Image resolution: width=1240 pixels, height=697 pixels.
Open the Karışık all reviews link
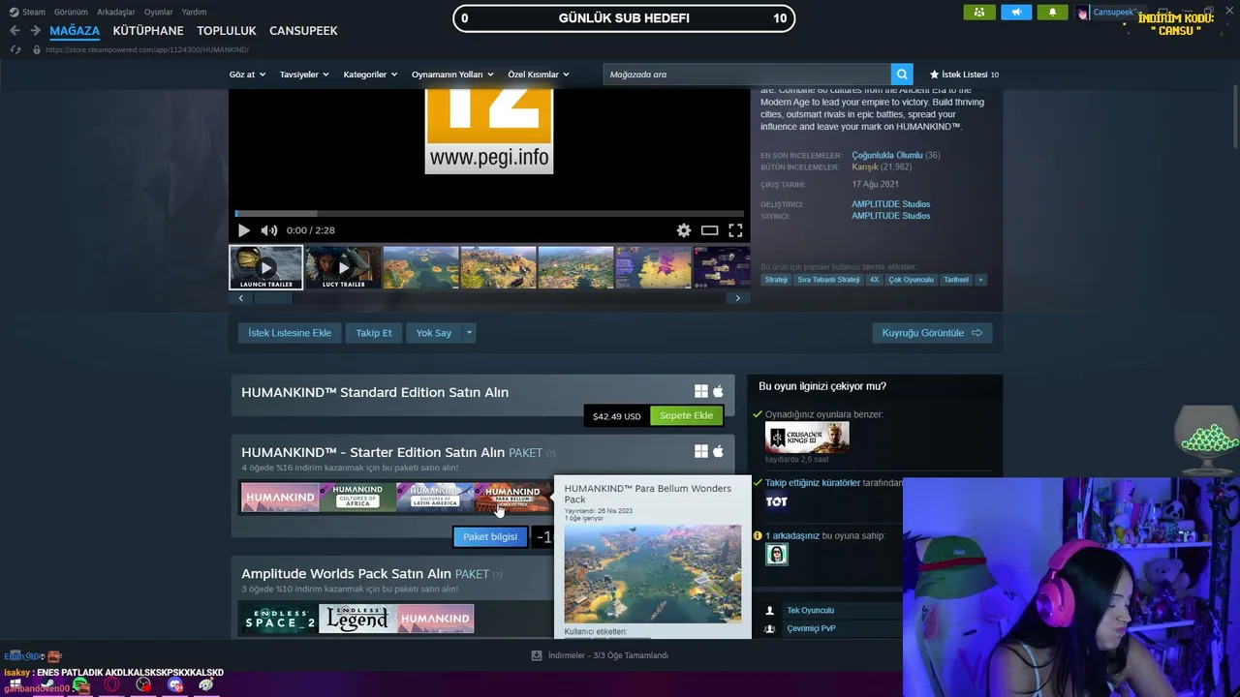865,167
